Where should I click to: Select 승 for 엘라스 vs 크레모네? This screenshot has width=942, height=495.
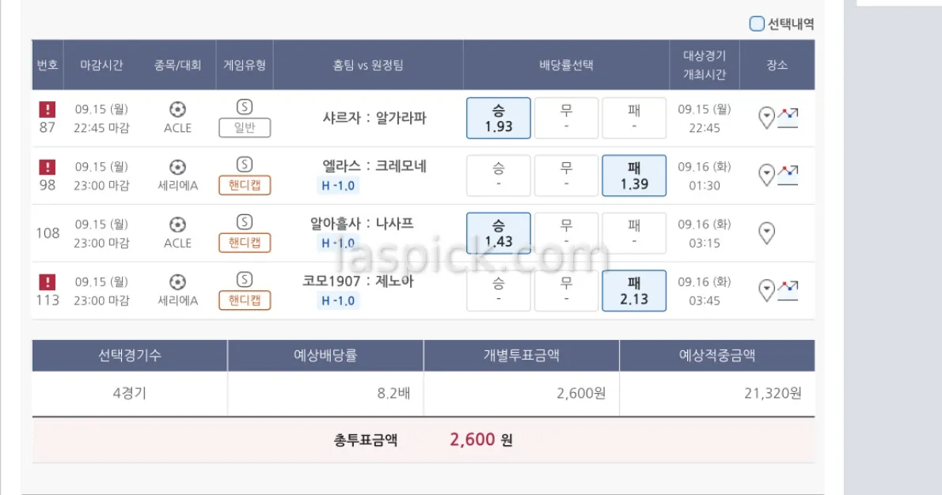point(499,176)
